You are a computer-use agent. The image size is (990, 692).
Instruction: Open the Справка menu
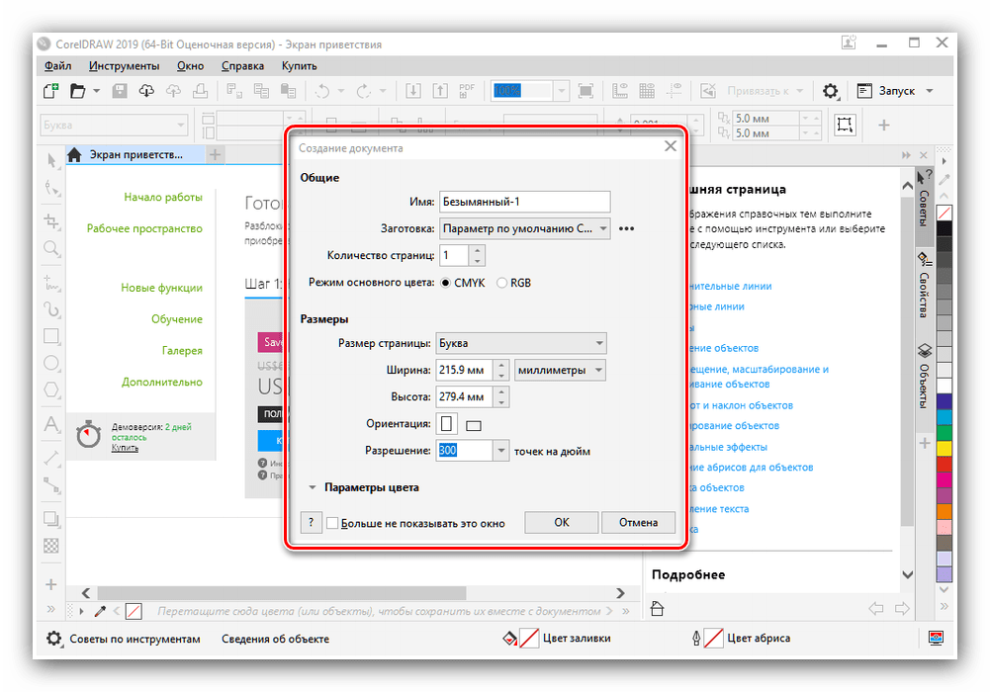click(x=242, y=65)
